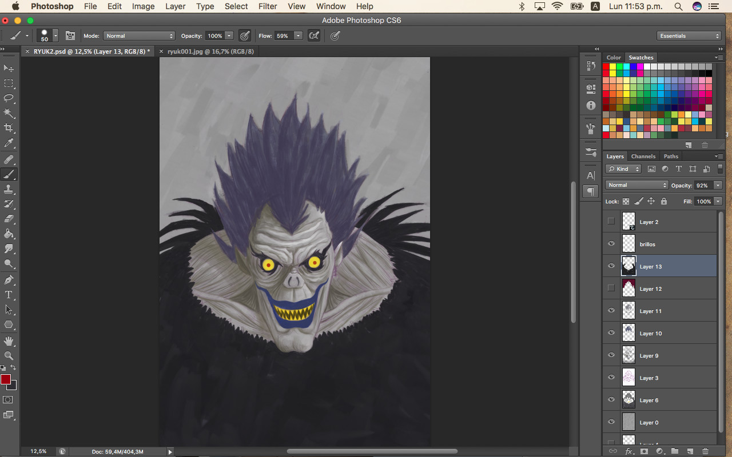Viewport: 732px width, 457px height.
Task: Select the Zoom tool
Action: [9, 356]
